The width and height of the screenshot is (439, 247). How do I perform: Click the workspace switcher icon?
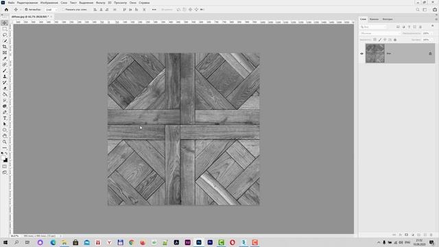(x=425, y=10)
